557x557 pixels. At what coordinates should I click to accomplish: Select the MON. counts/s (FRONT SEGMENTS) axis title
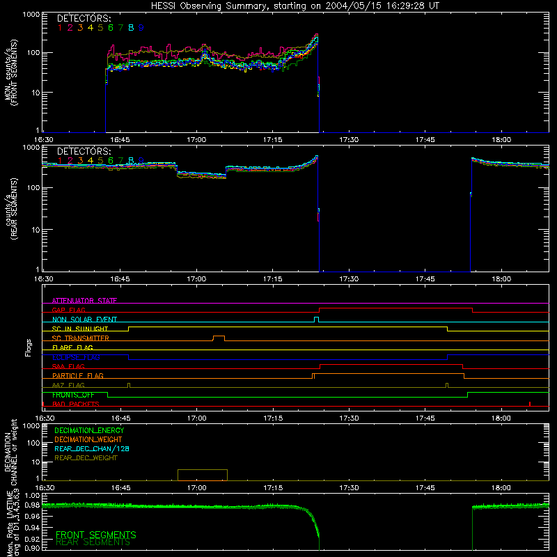point(10,72)
